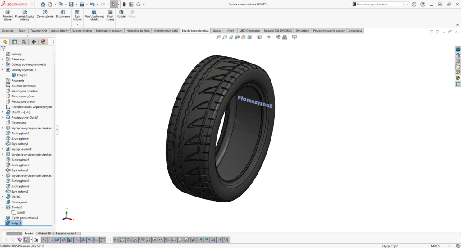Go to the Home icon in title bar
The height and width of the screenshot is (248, 461).
pos(43,4)
